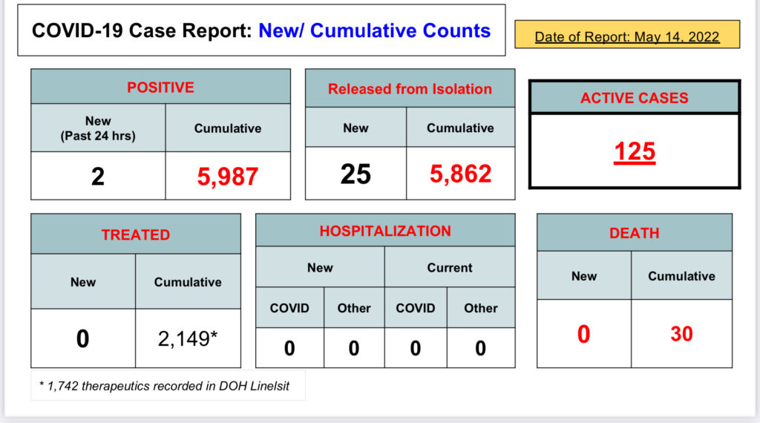The image size is (760, 423).
Task: Click "New" header in the DEATH table
Action: click(584, 276)
